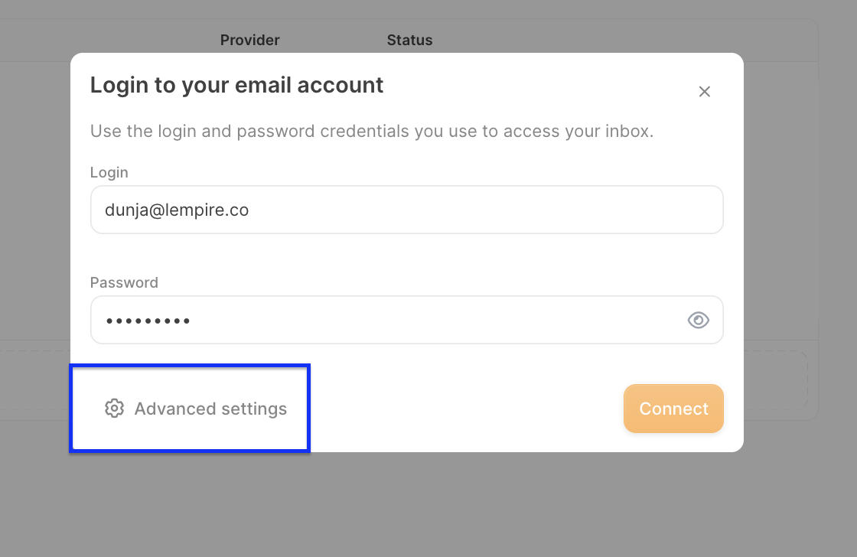The height and width of the screenshot is (557, 857).
Task: Expand the Advanced settings text link
Action: tap(210, 409)
